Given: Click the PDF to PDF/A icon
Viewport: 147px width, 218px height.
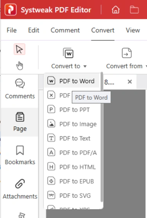Looking at the screenshot, I should pos(51,152).
